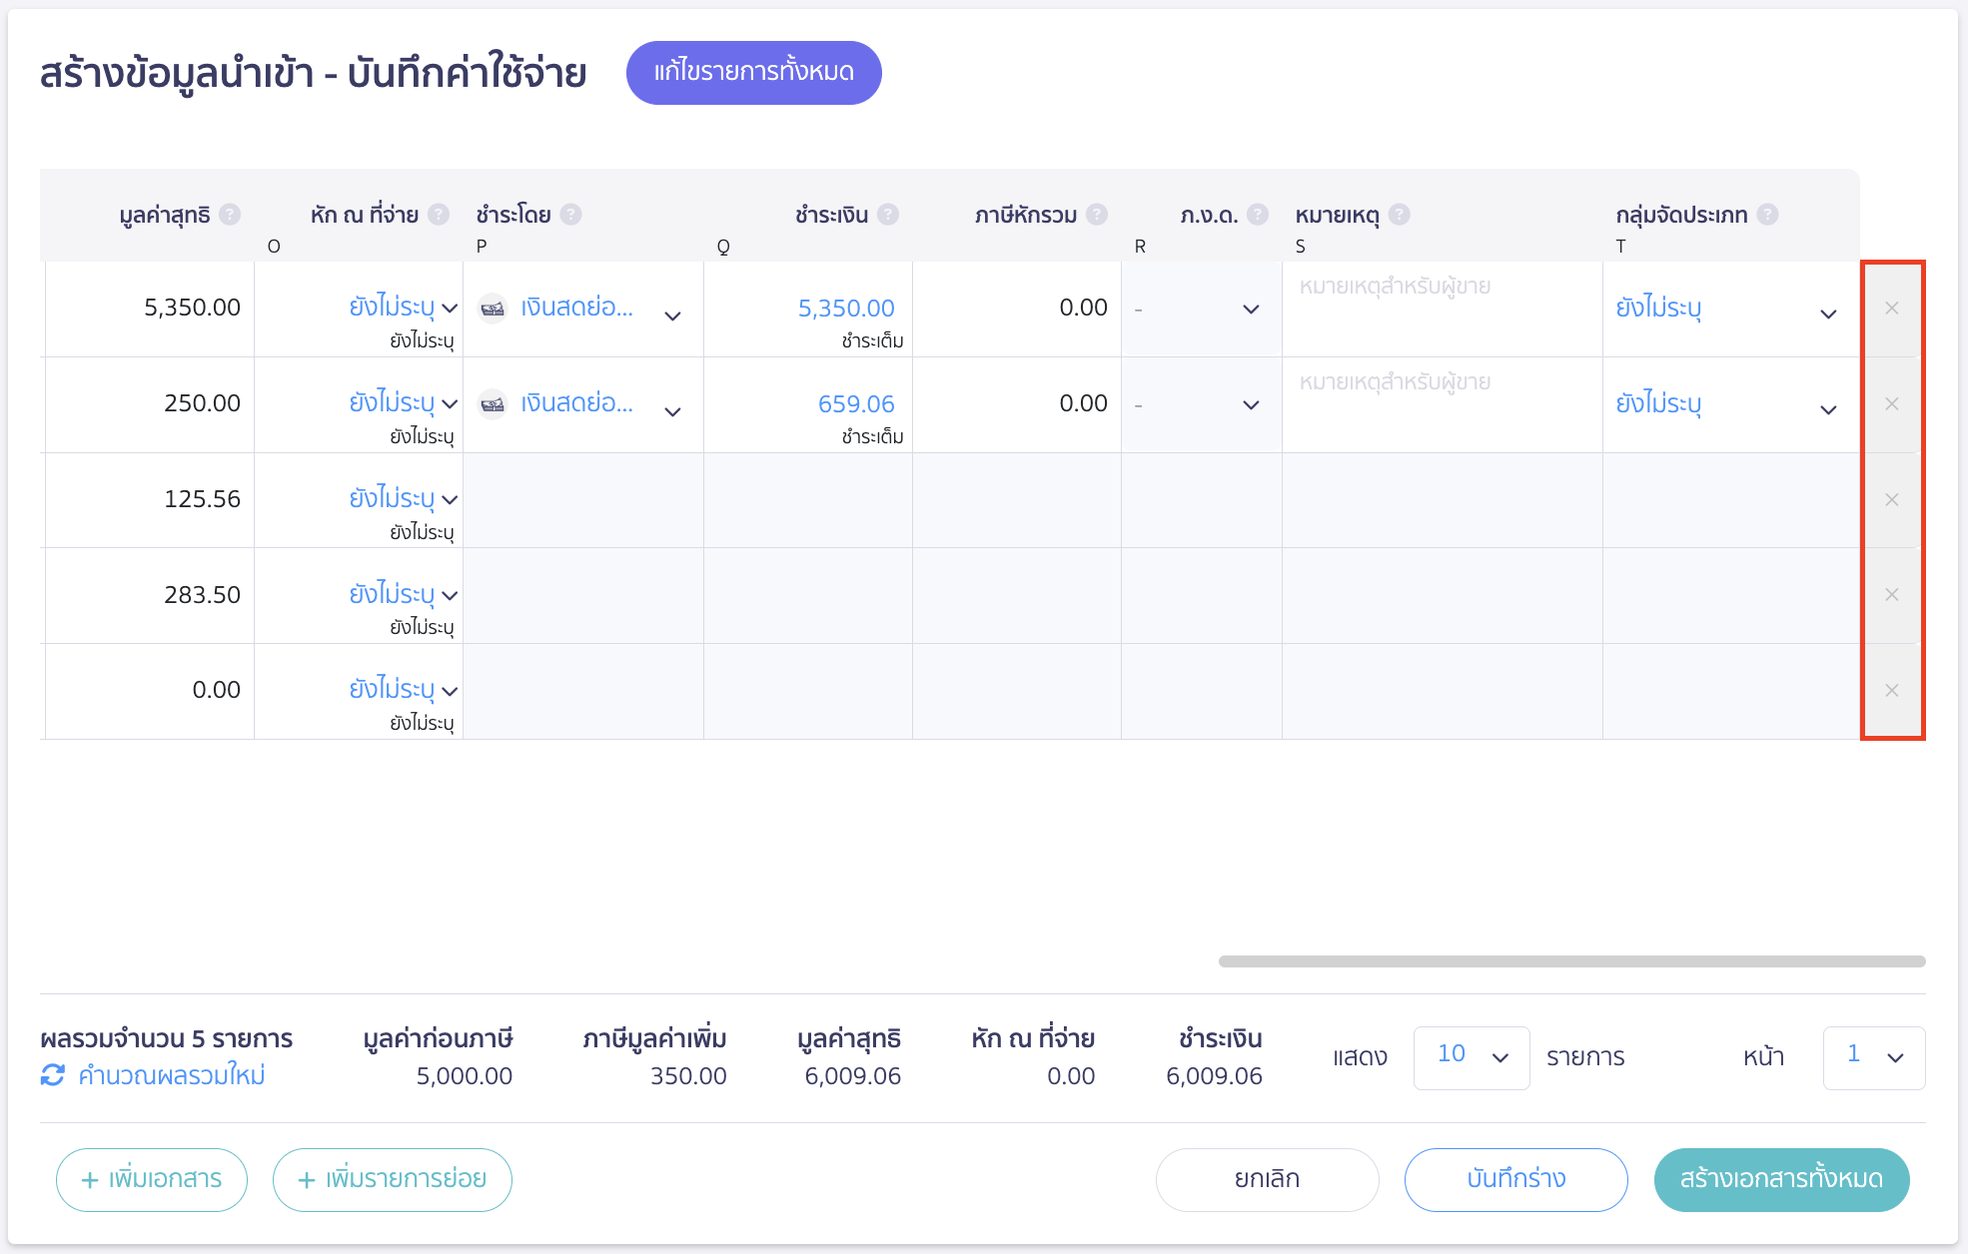1968x1254 pixels.
Task: Click cash payment icon in first row
Action: tap(493, 309)
